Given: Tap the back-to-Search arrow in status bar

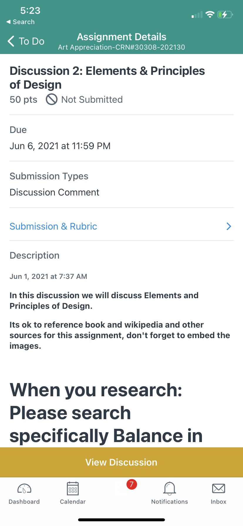Looking at the screenshot, I should click(9, 22).
